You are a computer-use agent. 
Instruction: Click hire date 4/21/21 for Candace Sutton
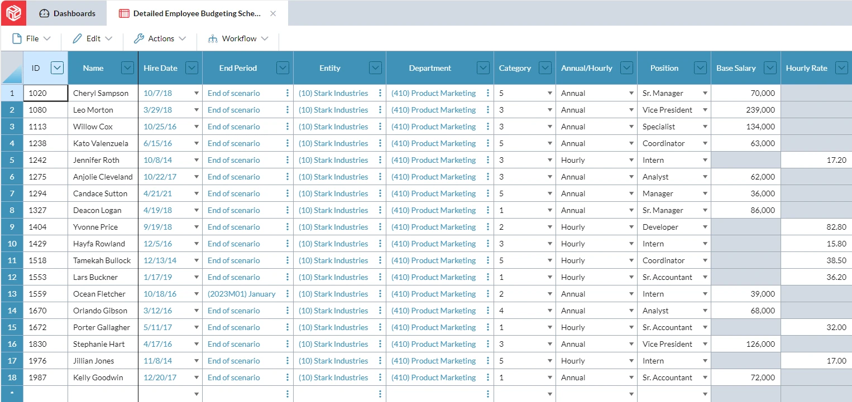(158, 193)
